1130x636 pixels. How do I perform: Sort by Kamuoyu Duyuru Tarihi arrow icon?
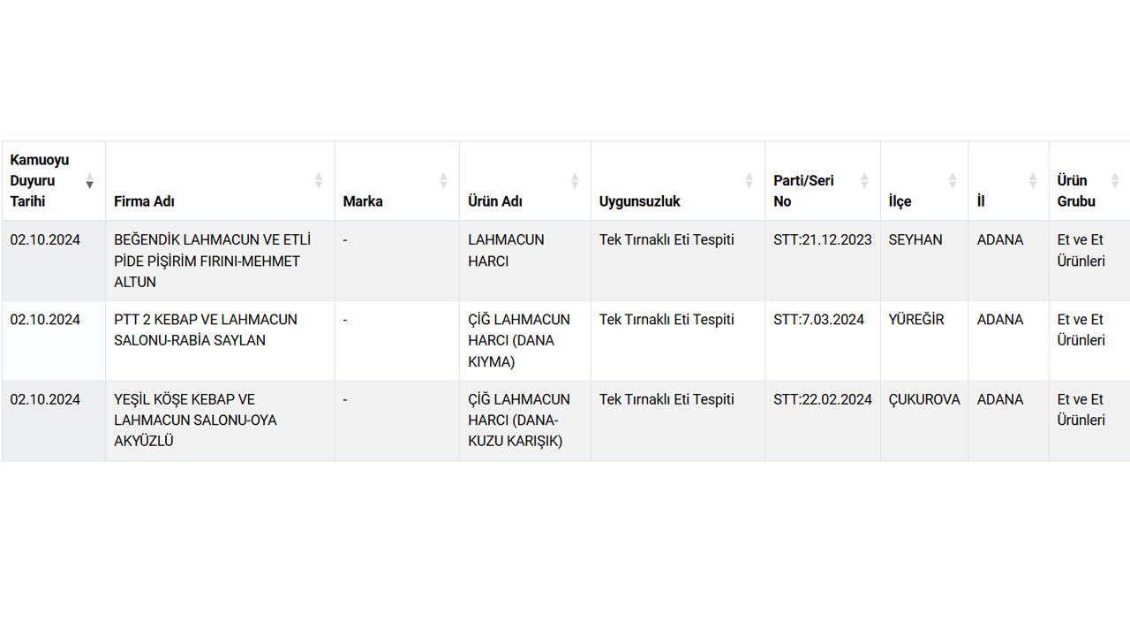pyautogui.click(x=89, y=181)
